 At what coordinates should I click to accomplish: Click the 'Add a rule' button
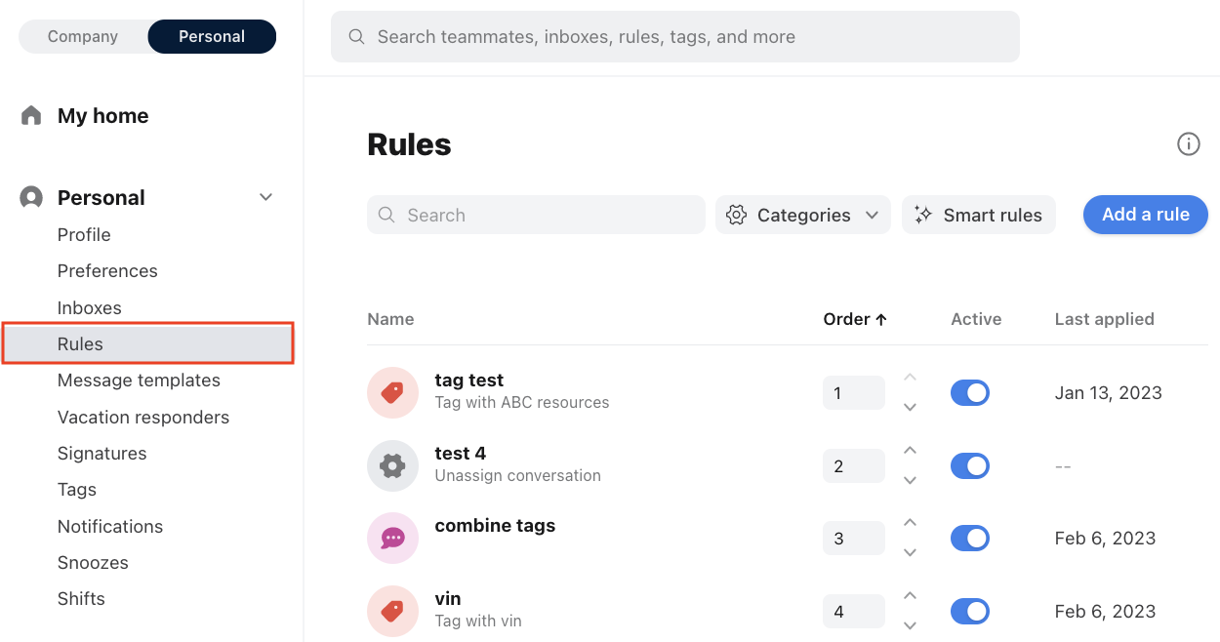point(1145,215)
